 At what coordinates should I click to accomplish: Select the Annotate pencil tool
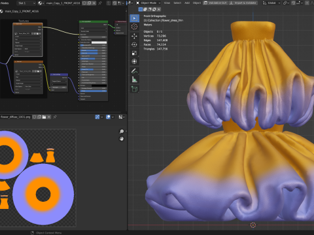(134, 71)
